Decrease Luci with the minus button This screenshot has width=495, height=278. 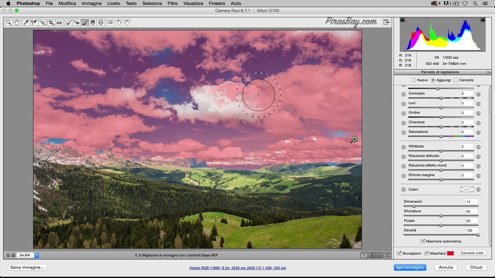[403, 104]
